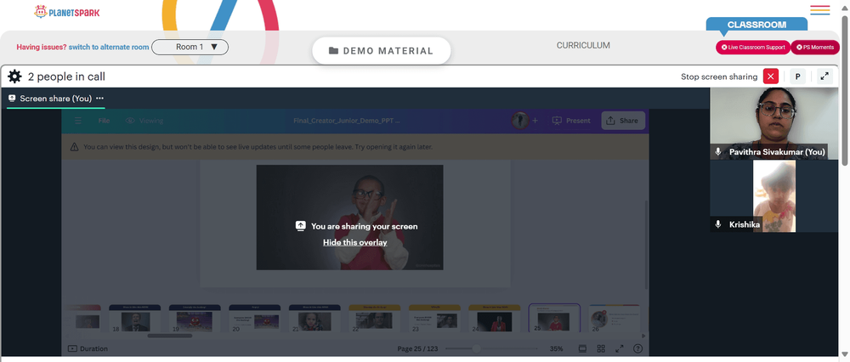The width and height of the screenshot is (850, 362).
Task: Open Canva File menu
Action: click(104, 121)
